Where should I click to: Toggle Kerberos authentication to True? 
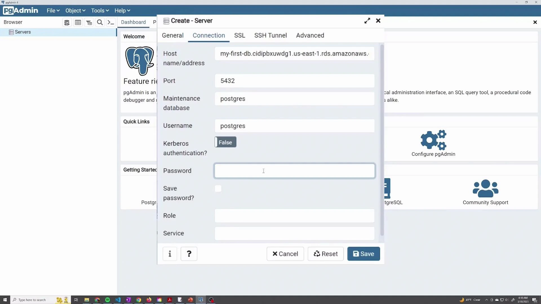tap(225, 142)
